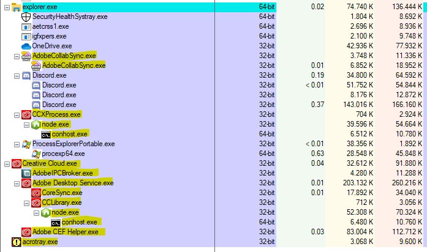Viewport: 427px width, 252px height.
Task: Click the Discord.exe name in the 51.752 K row
Action: (x=59, y=85)
